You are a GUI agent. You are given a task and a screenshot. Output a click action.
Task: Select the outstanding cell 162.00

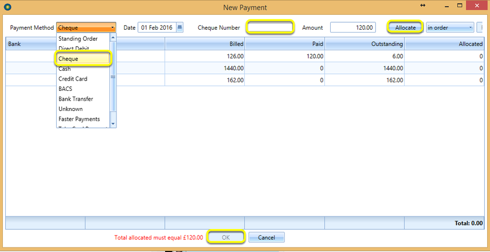(364, 80)
